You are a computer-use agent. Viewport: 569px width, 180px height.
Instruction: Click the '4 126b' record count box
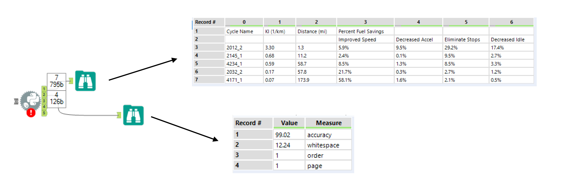[x=57, y=99]
